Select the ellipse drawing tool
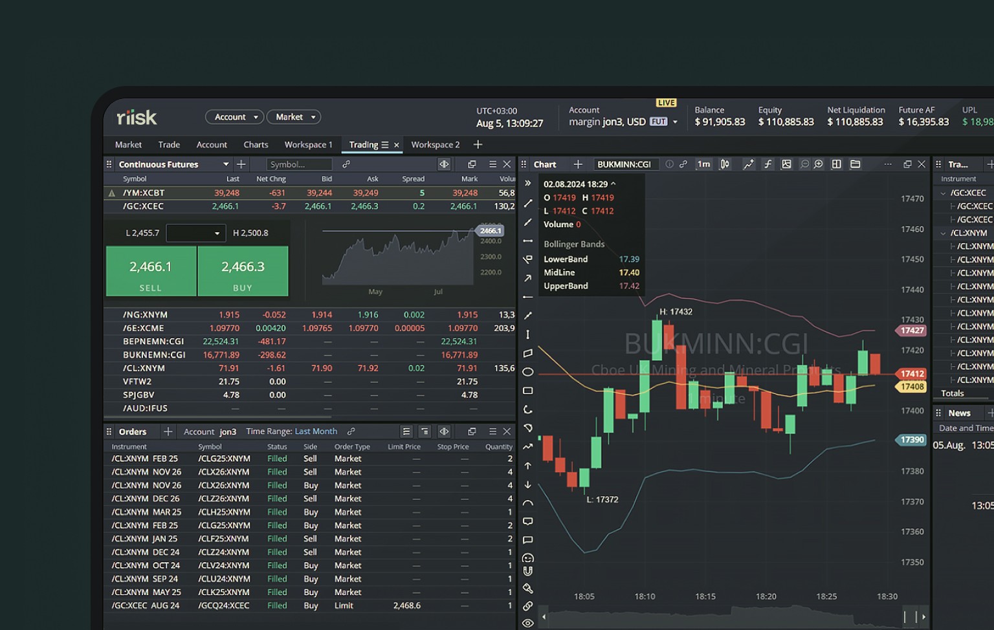 528,372
